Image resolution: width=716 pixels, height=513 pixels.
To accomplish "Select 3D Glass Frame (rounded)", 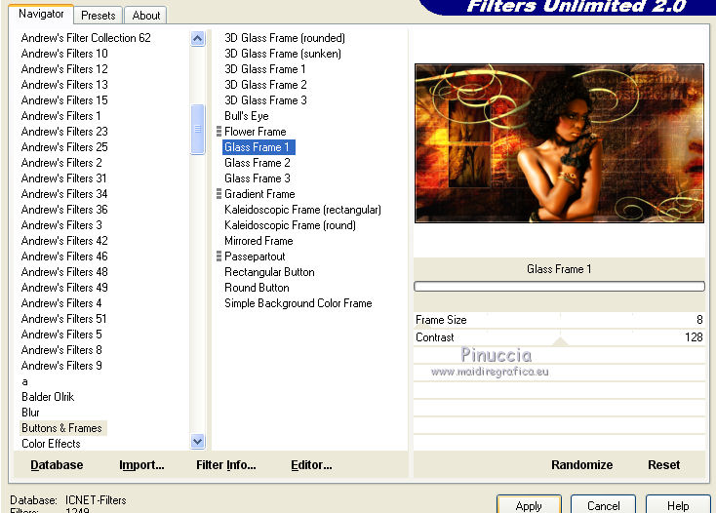I will pos(285,38).
